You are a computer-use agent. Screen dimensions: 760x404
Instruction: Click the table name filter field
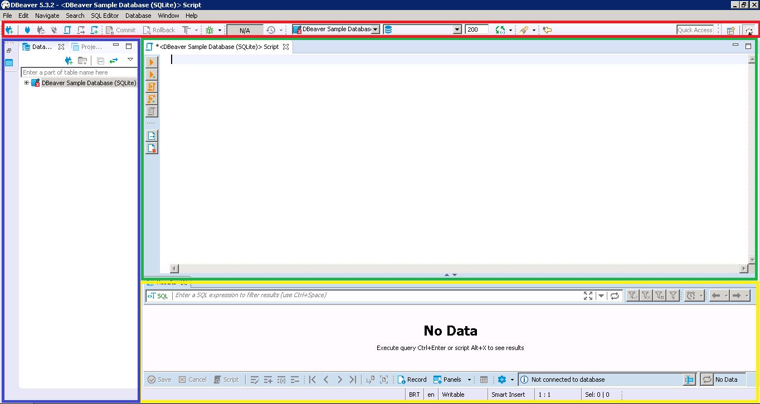[79, 72]
